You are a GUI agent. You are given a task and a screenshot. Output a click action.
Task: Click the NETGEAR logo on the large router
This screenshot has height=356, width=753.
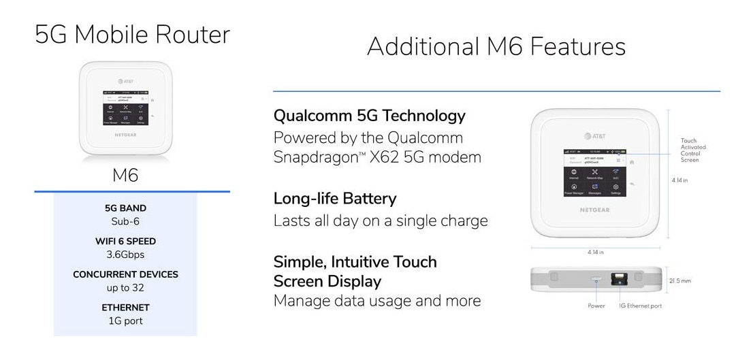pyautogui.click(x=594, y=210)
